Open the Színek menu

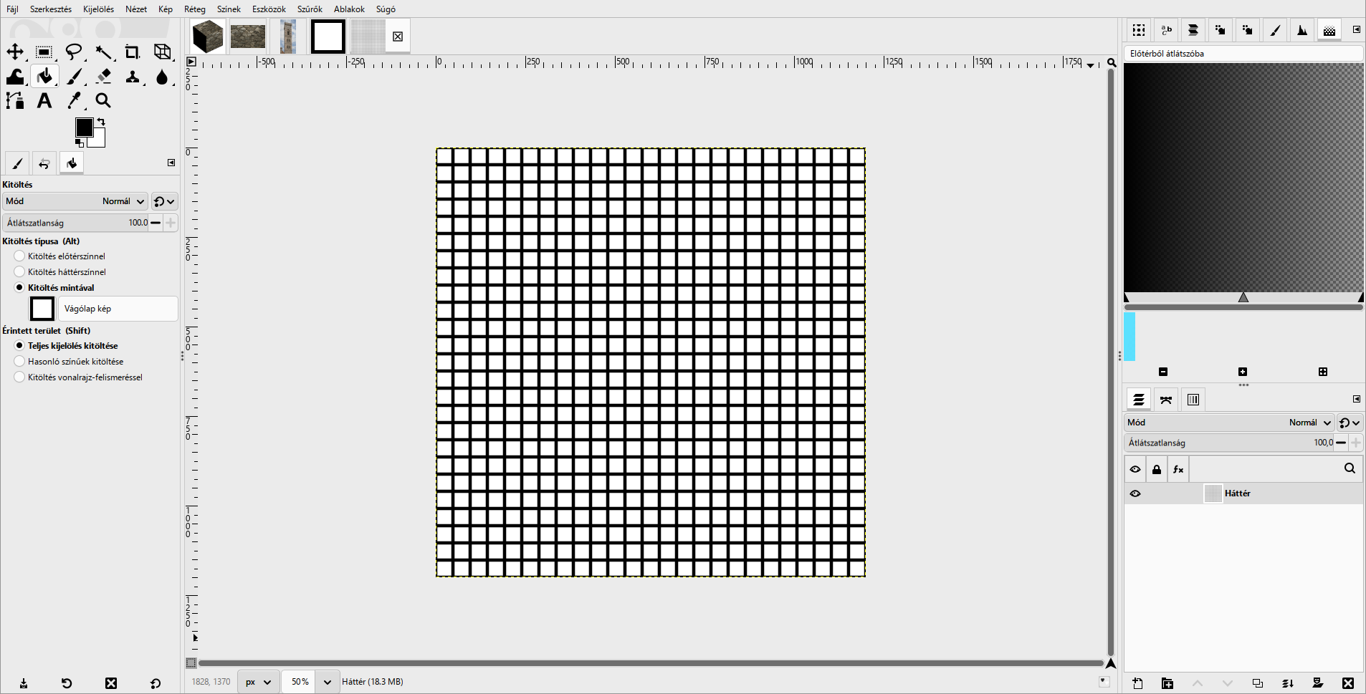point(229,9)
